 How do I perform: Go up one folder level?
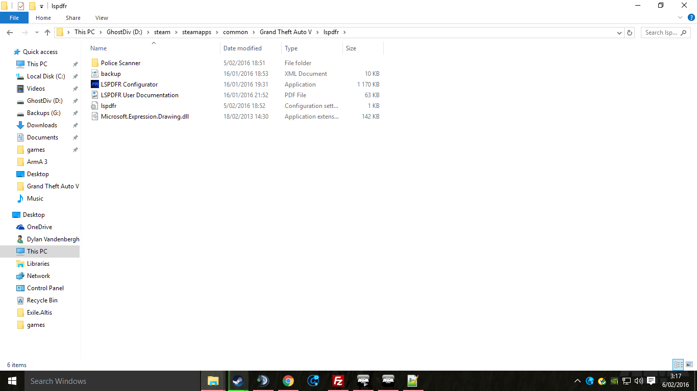click(x=47, y=32)
